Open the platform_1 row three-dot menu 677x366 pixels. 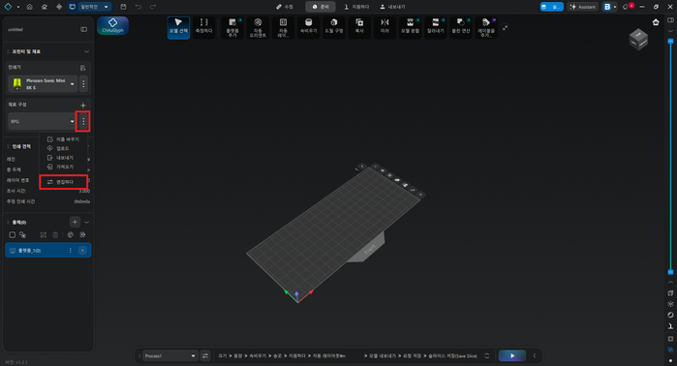[x=71, y=251]
